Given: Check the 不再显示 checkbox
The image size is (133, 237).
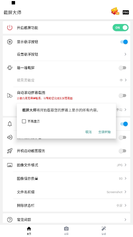Looking at the screenshot, I should [x=24, y=121].
